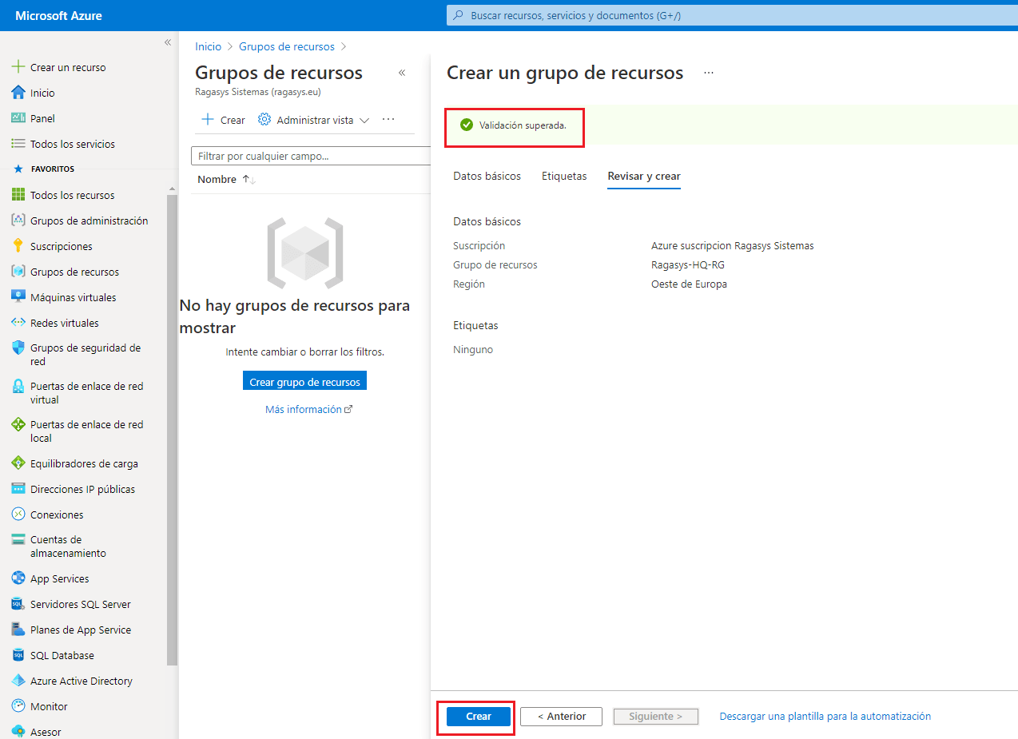The height and width of the screenshot is (739, 1018).
Task: Open Puertas de enlace de red virtual icon
Action: (x=18, y=387)
